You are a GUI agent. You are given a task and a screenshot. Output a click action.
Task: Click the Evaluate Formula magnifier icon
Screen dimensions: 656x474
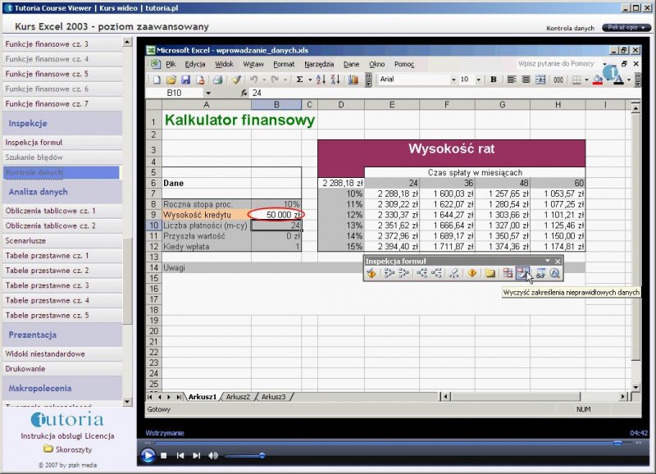click(x=555, y=273)
